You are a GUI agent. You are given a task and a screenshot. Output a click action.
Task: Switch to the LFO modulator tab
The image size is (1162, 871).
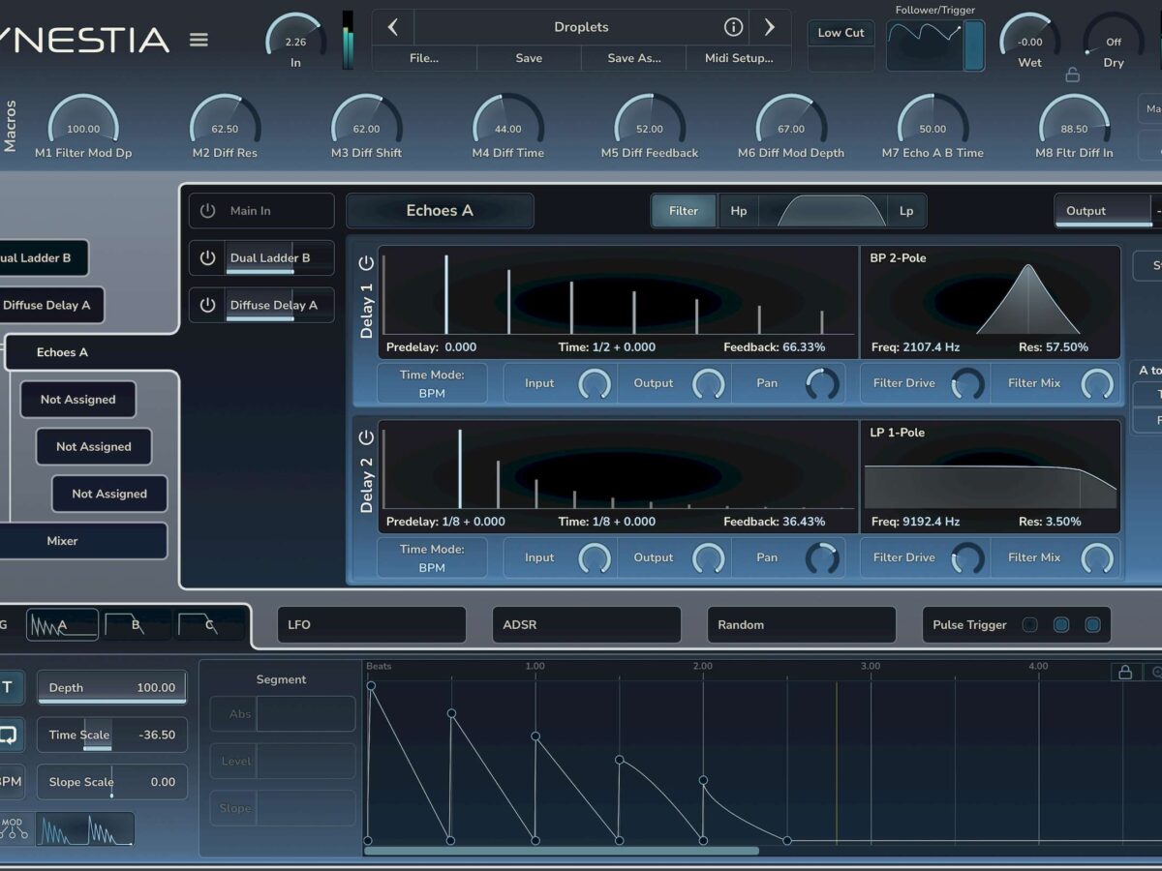pos(371,625)
